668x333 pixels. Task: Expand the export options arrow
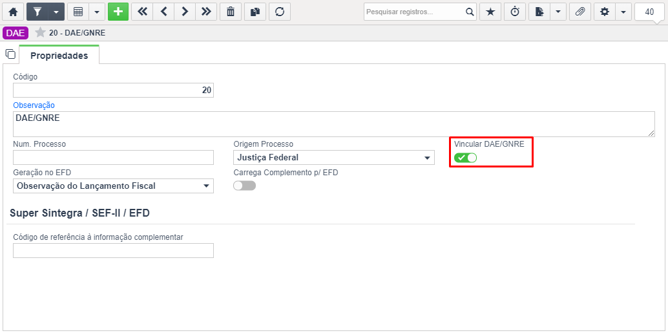pyautogui.click(x=558, y=12)
